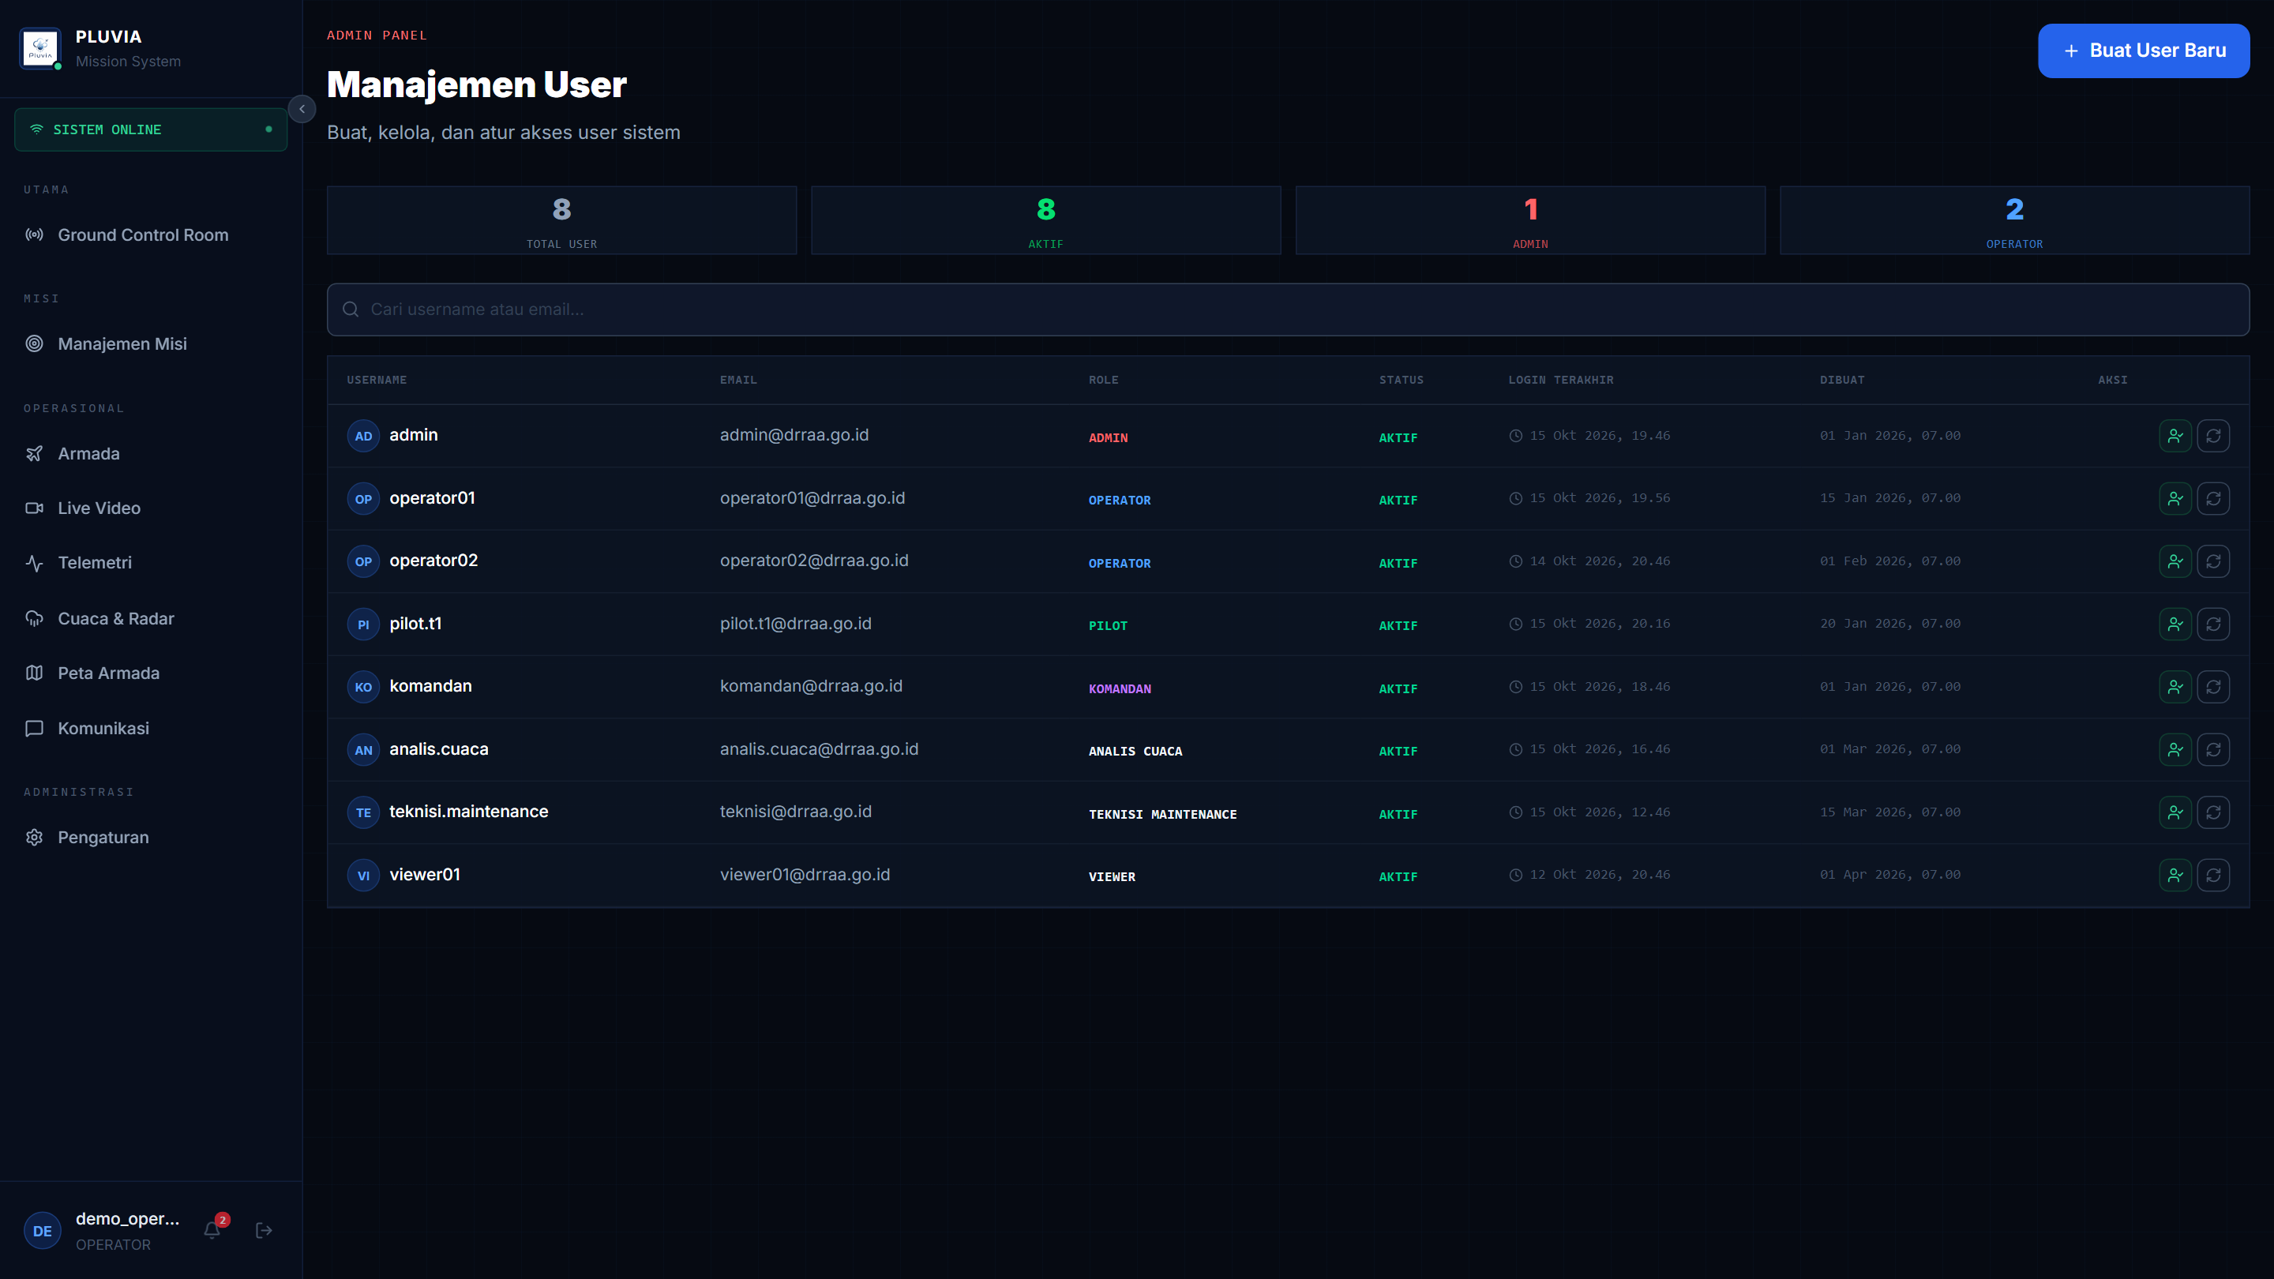Open Cuaca & Radar
Viewport: 2274px width, 1279px height.
click(x=151, y=618)
